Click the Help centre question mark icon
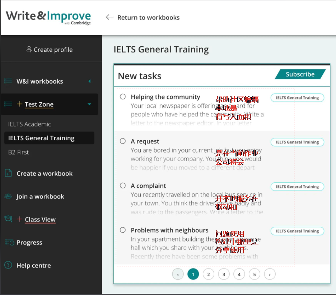Screen dimensions: 336x295 click(8, 265)
